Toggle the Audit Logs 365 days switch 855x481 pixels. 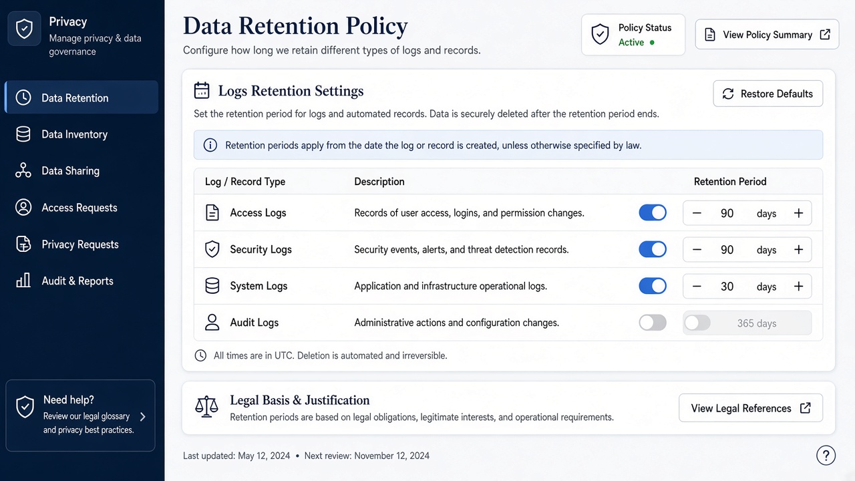(697, 323)
